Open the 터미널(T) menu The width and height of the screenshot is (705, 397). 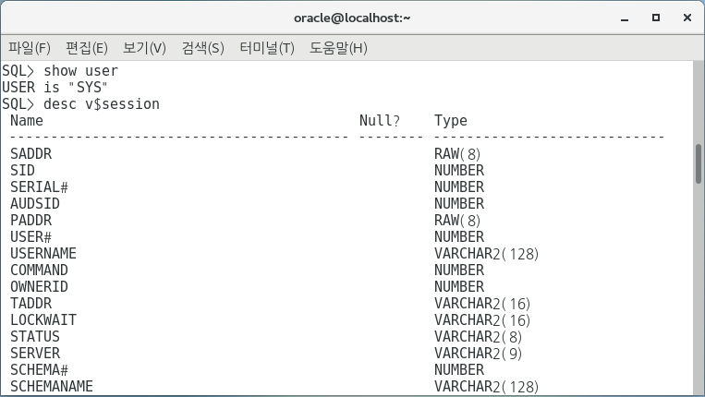click(267, 48)
